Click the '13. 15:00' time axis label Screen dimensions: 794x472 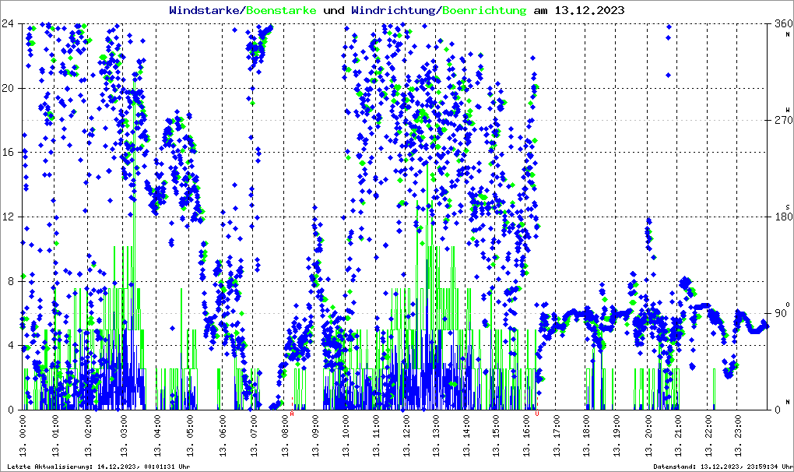click(496, 435)
